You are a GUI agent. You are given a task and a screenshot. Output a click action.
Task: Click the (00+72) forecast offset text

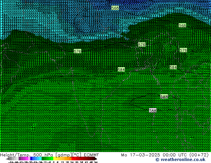pyautogui.click(x=199, y=155)
